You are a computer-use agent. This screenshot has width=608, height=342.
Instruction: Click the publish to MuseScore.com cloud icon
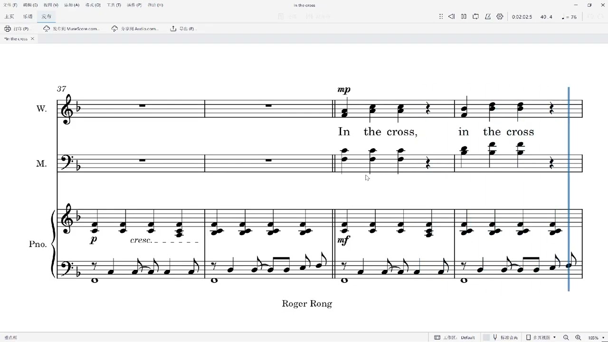tap(47, 28)
